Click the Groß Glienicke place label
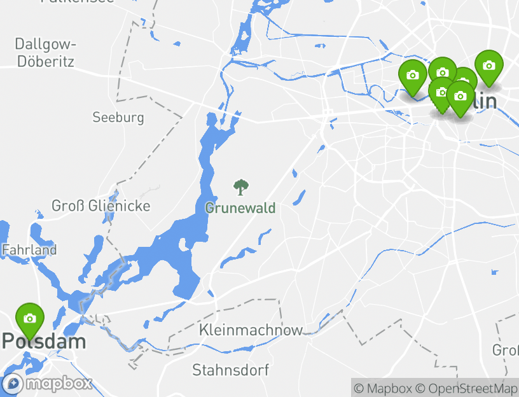Screen dimensions: 519x397 (x=101, y=206)
